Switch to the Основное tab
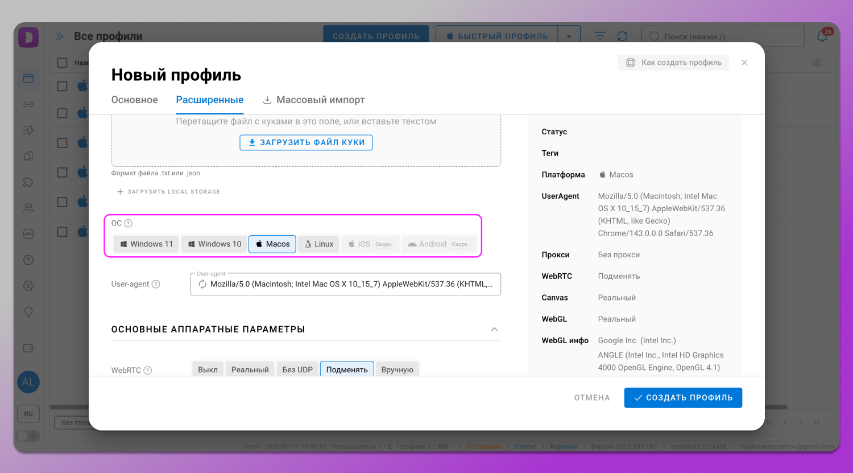853x473 pixels. (x=135, y=100)
